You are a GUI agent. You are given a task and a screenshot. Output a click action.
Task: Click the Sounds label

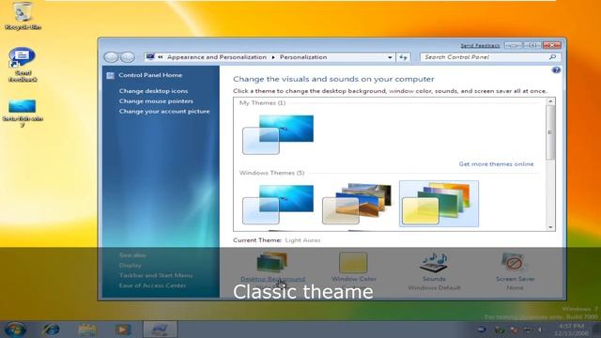[434, 279]
